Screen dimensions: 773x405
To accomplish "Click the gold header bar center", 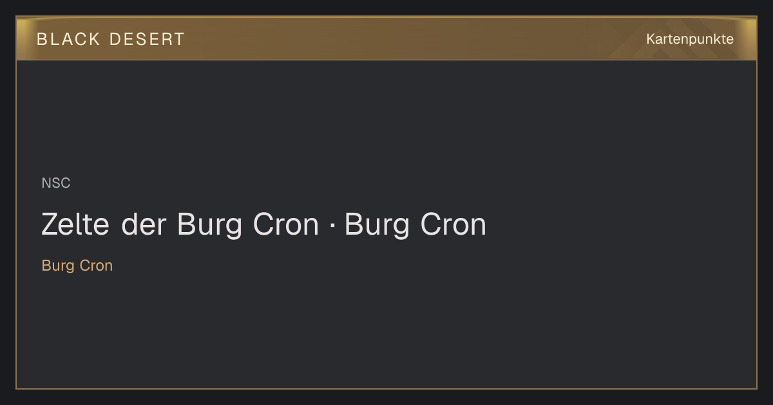I will tap(386, 39).
